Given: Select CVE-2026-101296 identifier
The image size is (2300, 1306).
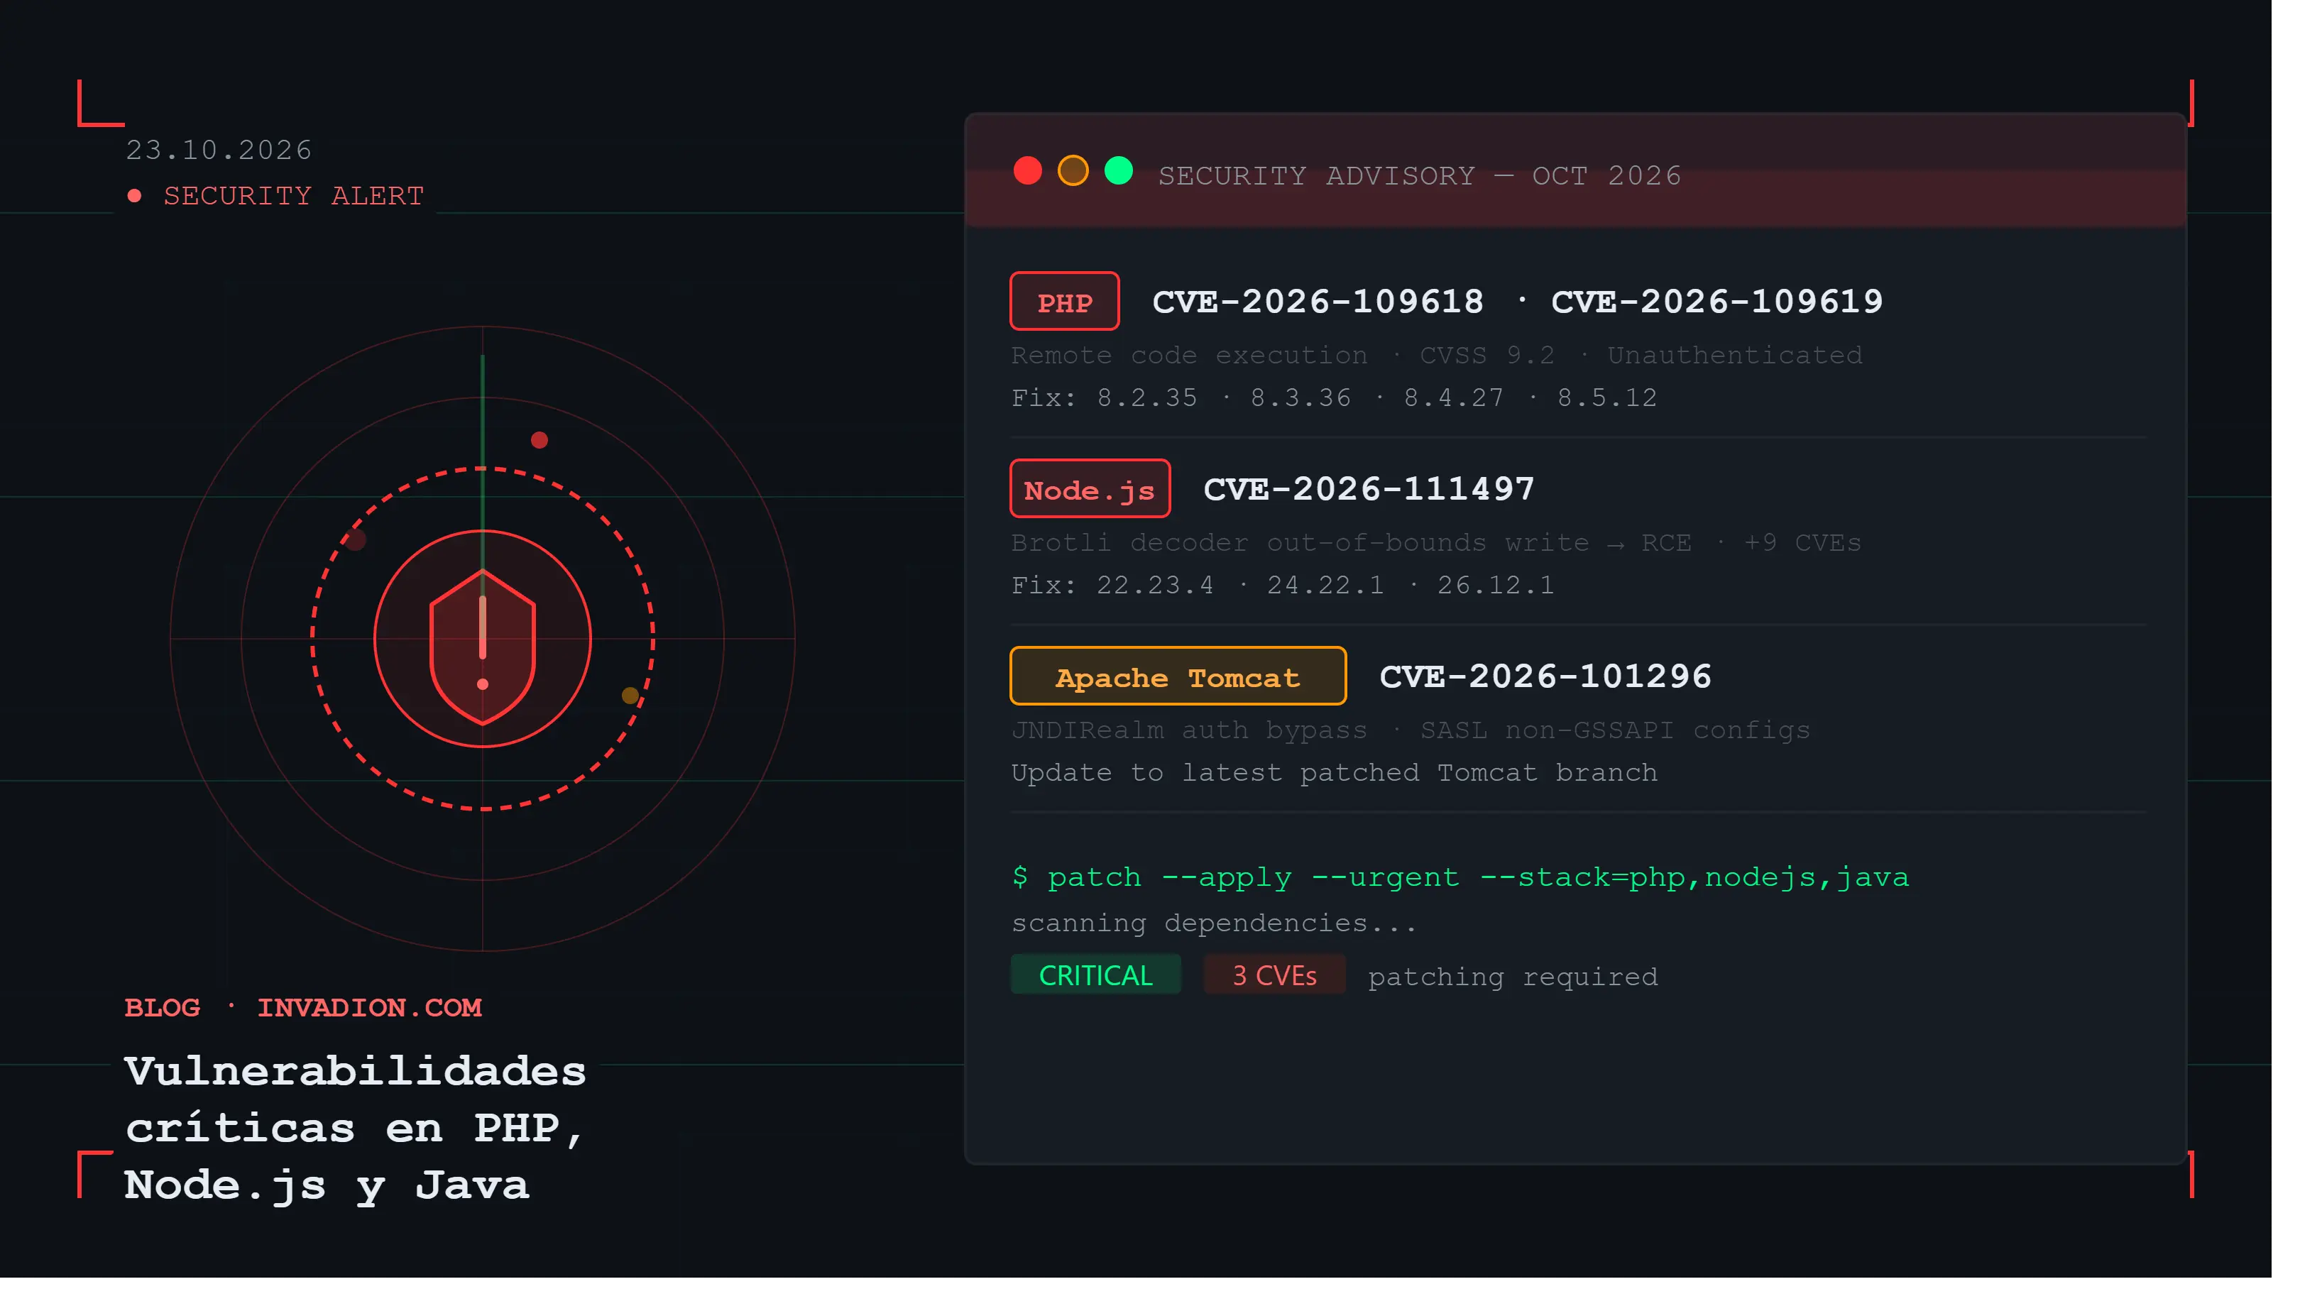Looking at the screenshot, I should (x=1545, y=676).
